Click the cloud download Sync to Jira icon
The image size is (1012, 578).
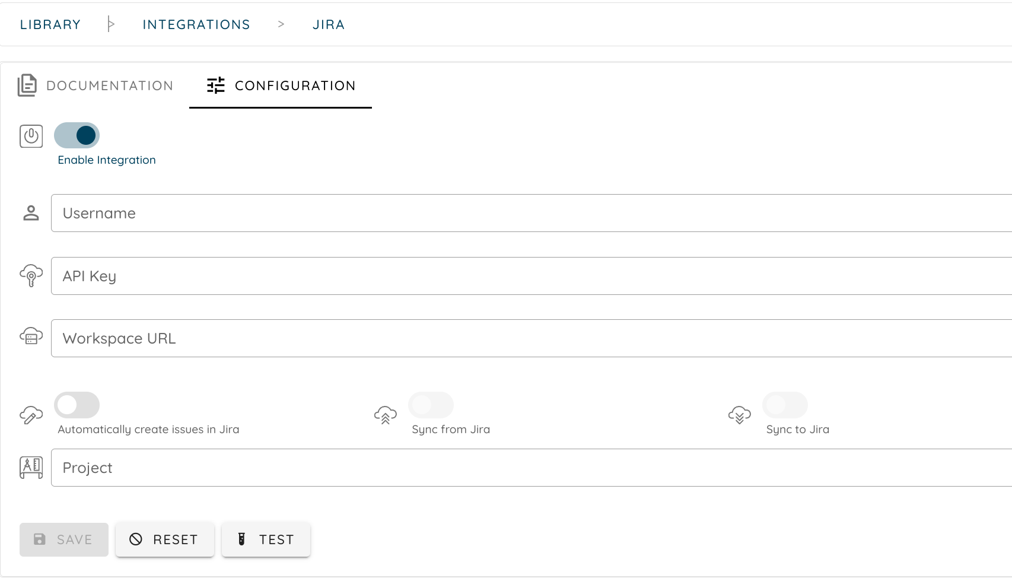[x=739, y=415]
